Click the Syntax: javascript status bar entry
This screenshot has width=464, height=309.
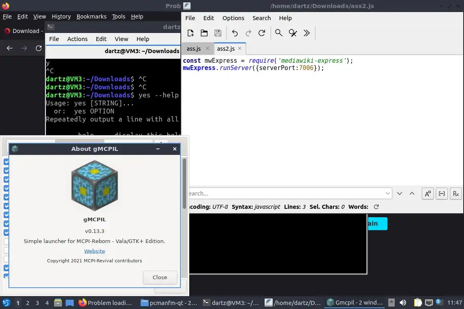[x=256, y=207]
